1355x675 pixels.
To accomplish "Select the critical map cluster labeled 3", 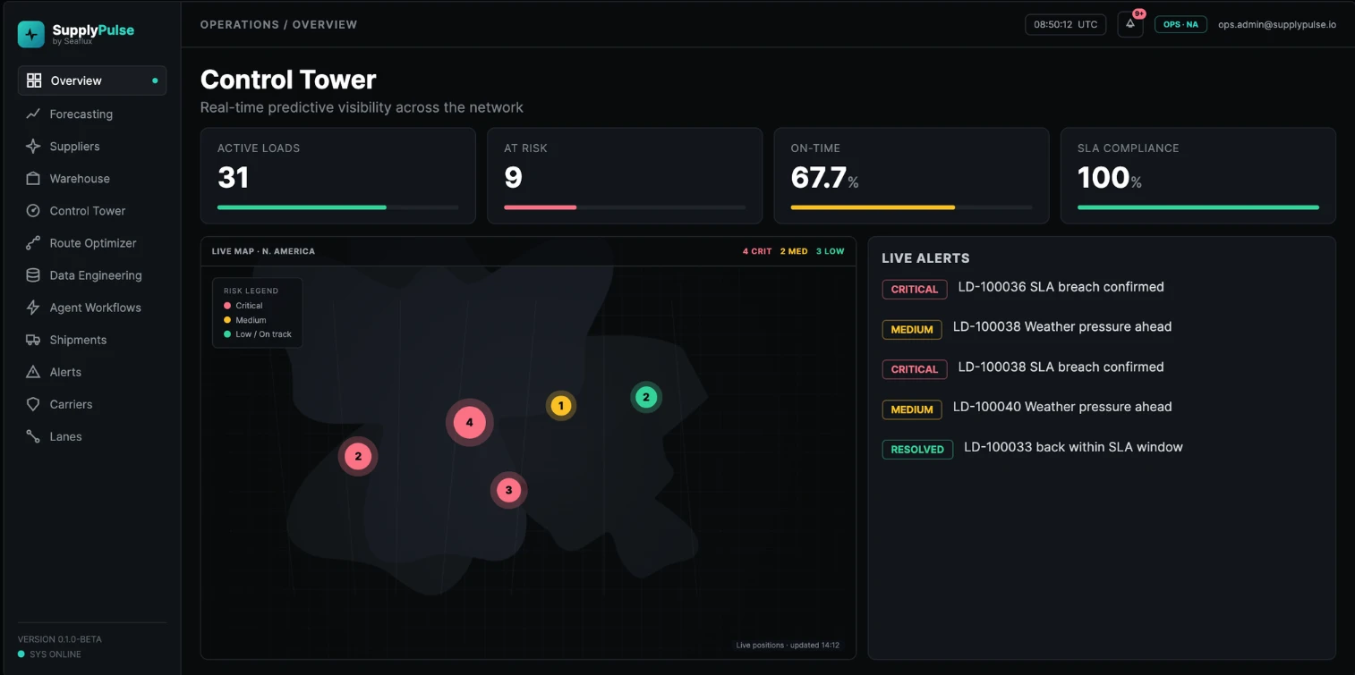I will pyautogui.click(x=509, y=490).
